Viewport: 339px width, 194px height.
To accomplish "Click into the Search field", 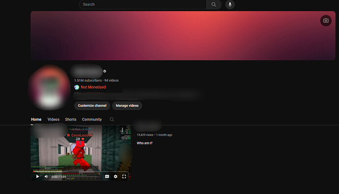I will pos(142,4).
